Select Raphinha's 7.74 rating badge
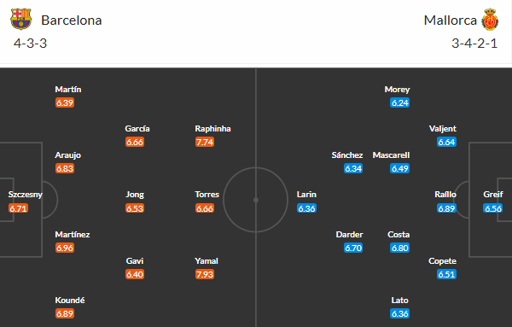Screen dimensions: 512x327 [205, 142]
